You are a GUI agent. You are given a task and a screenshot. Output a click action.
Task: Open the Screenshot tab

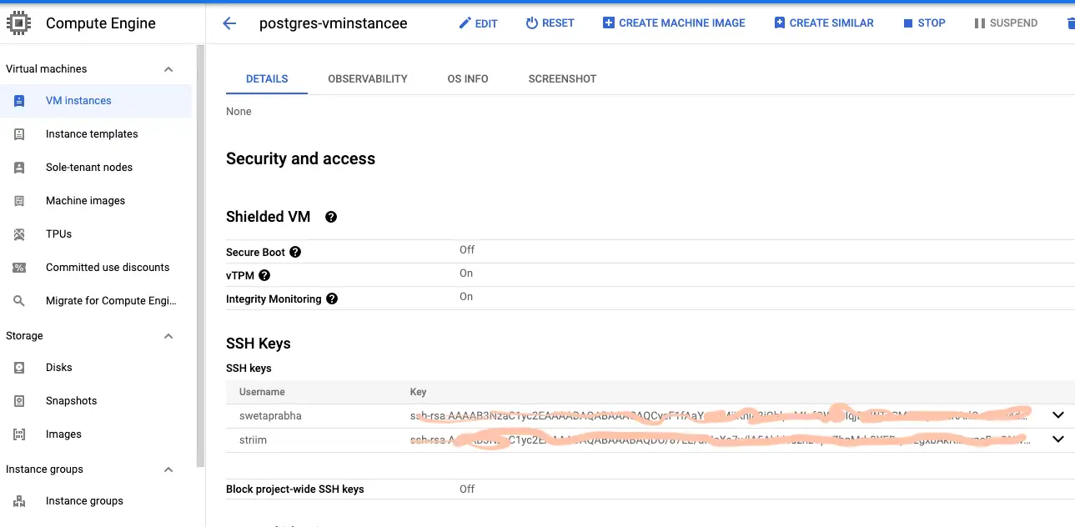tap(562, 79)
